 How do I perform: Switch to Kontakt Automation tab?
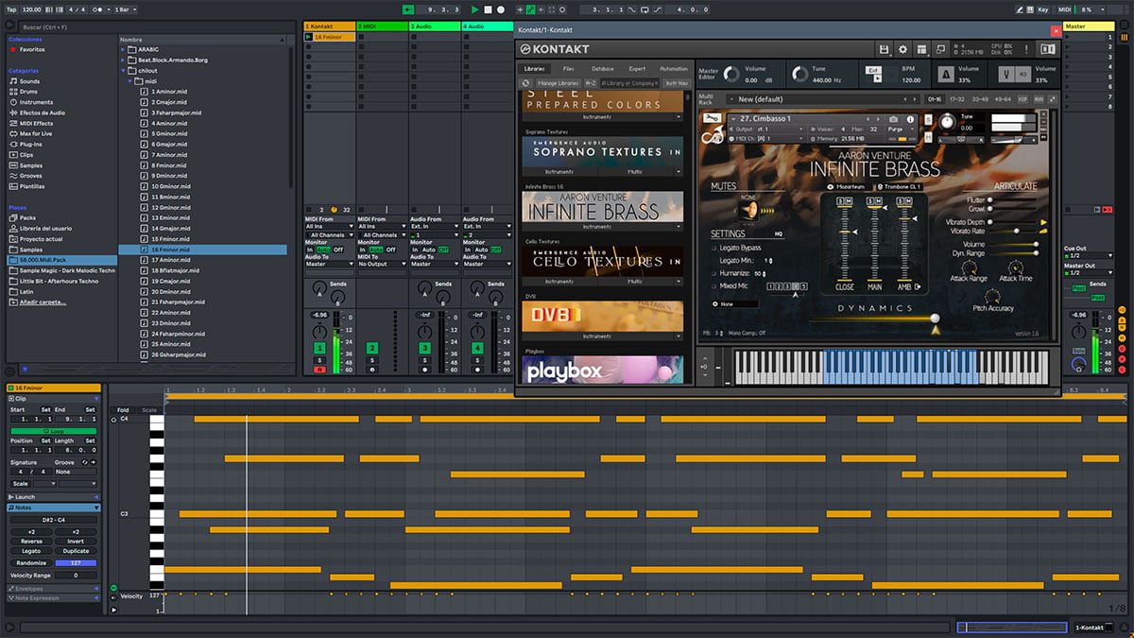point(674,69)
